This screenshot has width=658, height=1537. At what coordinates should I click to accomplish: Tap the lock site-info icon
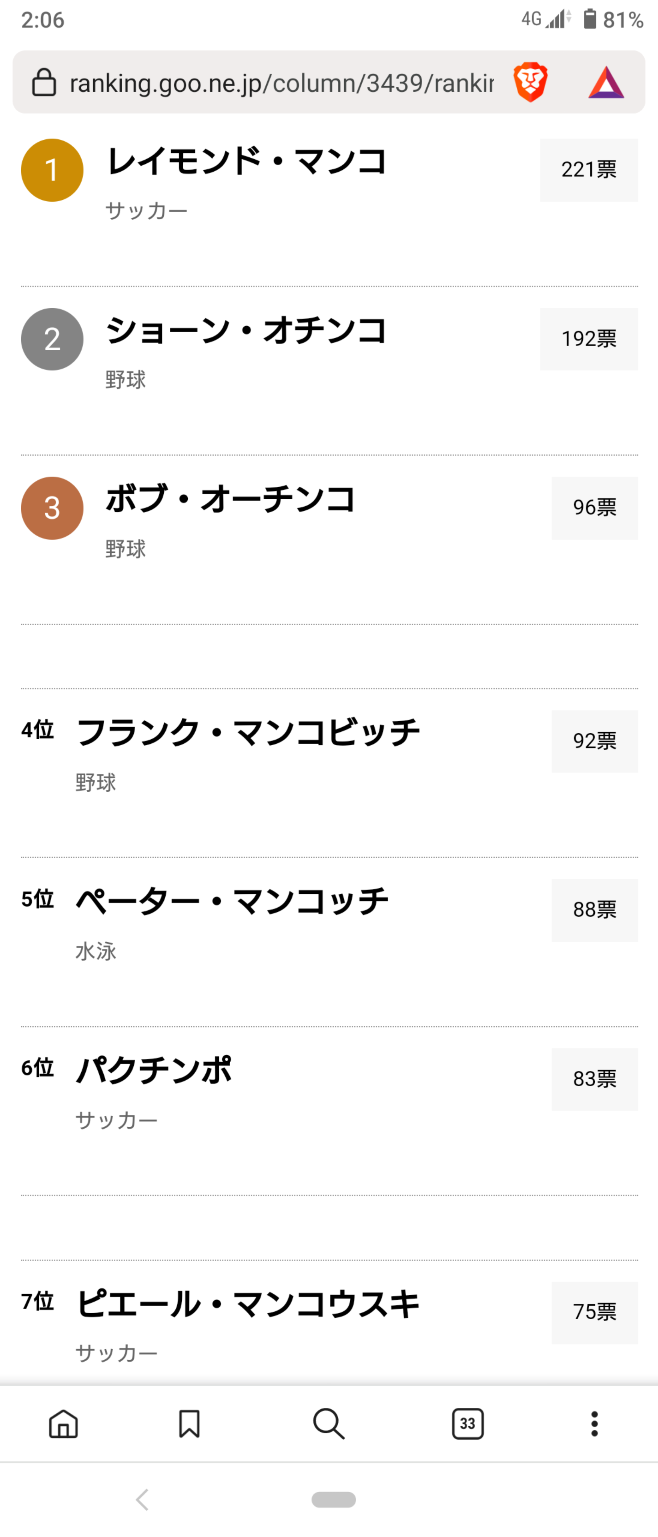tap(44, 82)
